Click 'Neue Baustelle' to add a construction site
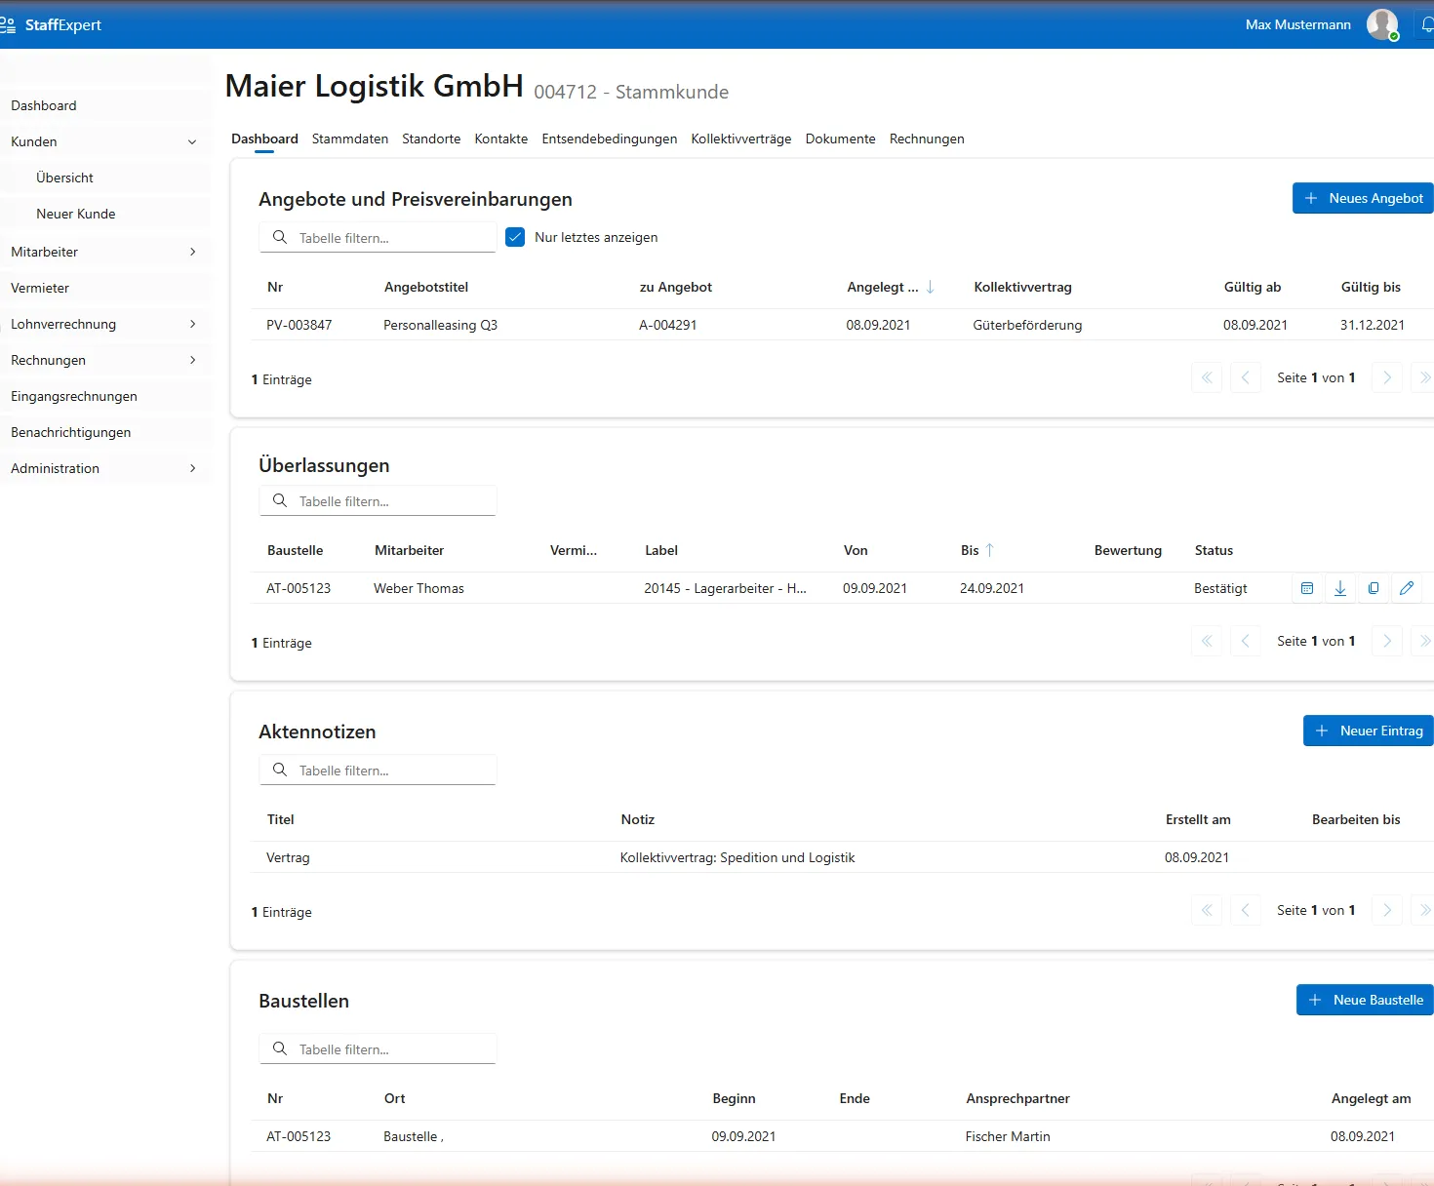The image size is (1434, 1186). point(1364,1000)
